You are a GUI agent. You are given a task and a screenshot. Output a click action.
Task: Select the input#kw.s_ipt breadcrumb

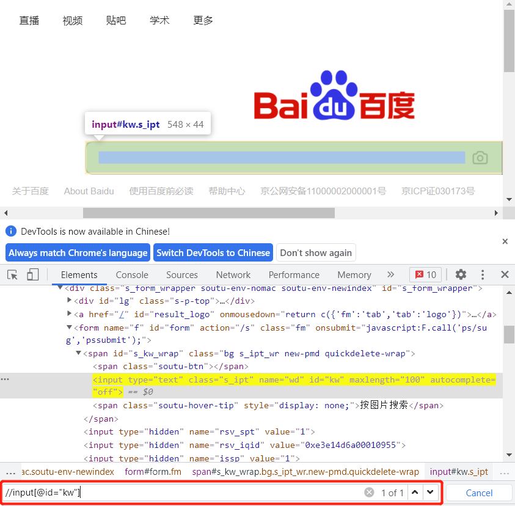coord(458,472)
